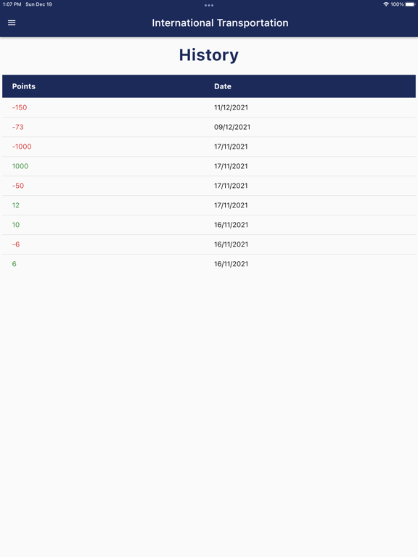Select the green 6 points entry
The height and width of the screenshot is (557, 418).
(x=15, y=263)
